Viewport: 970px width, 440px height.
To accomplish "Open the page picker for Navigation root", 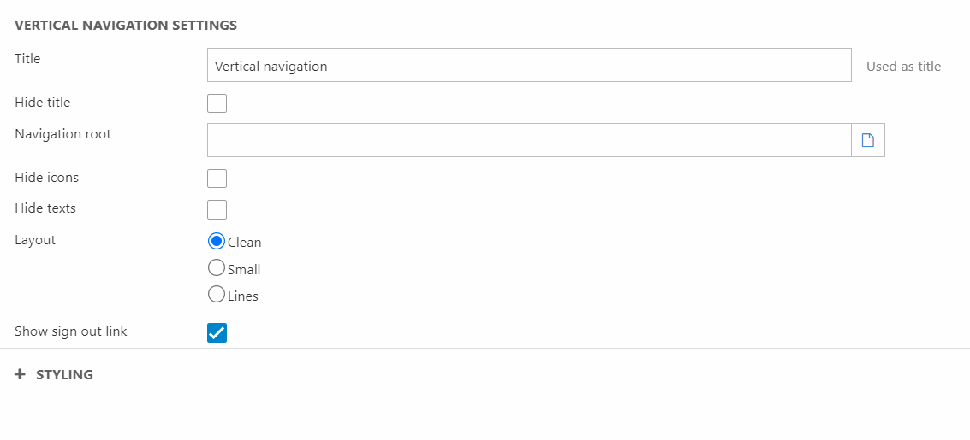I will click(867, 140).
